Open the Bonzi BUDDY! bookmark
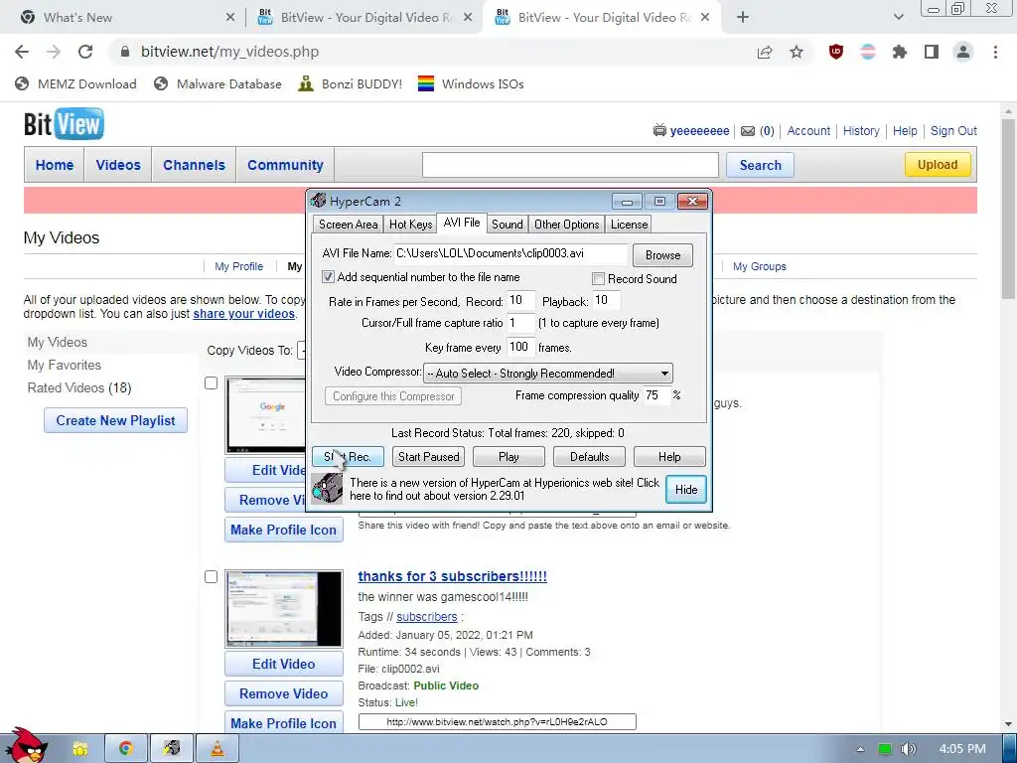The height and width of the screenshot is (763, 1017). click(351, 83)
